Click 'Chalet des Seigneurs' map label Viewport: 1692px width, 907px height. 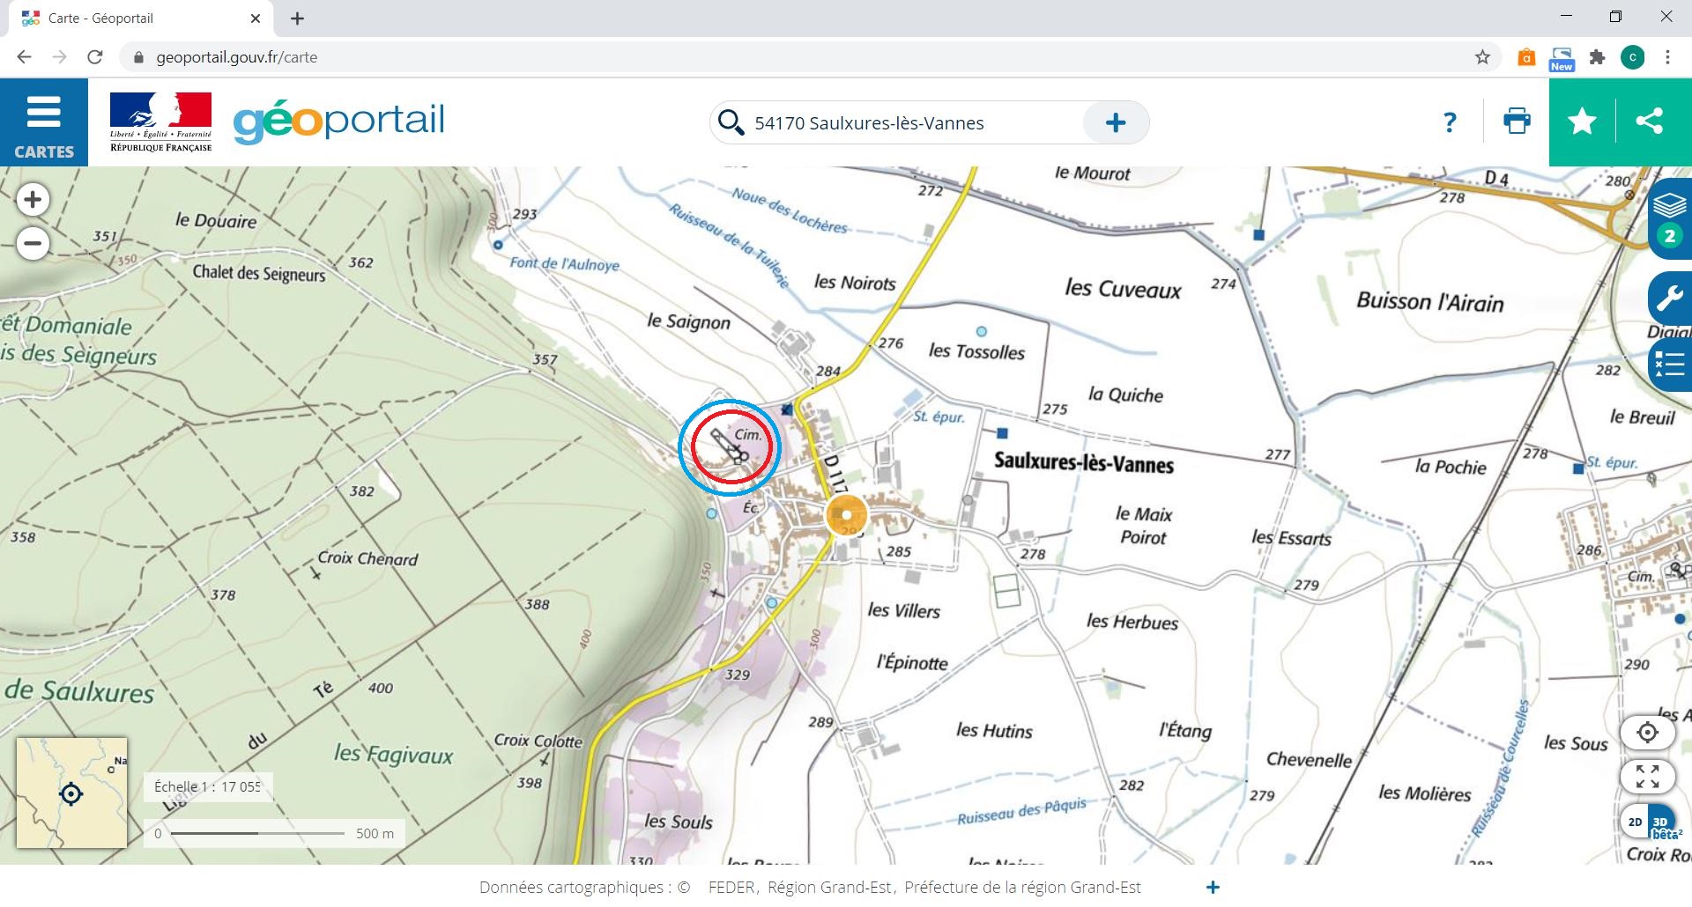(x=259, y=273)
